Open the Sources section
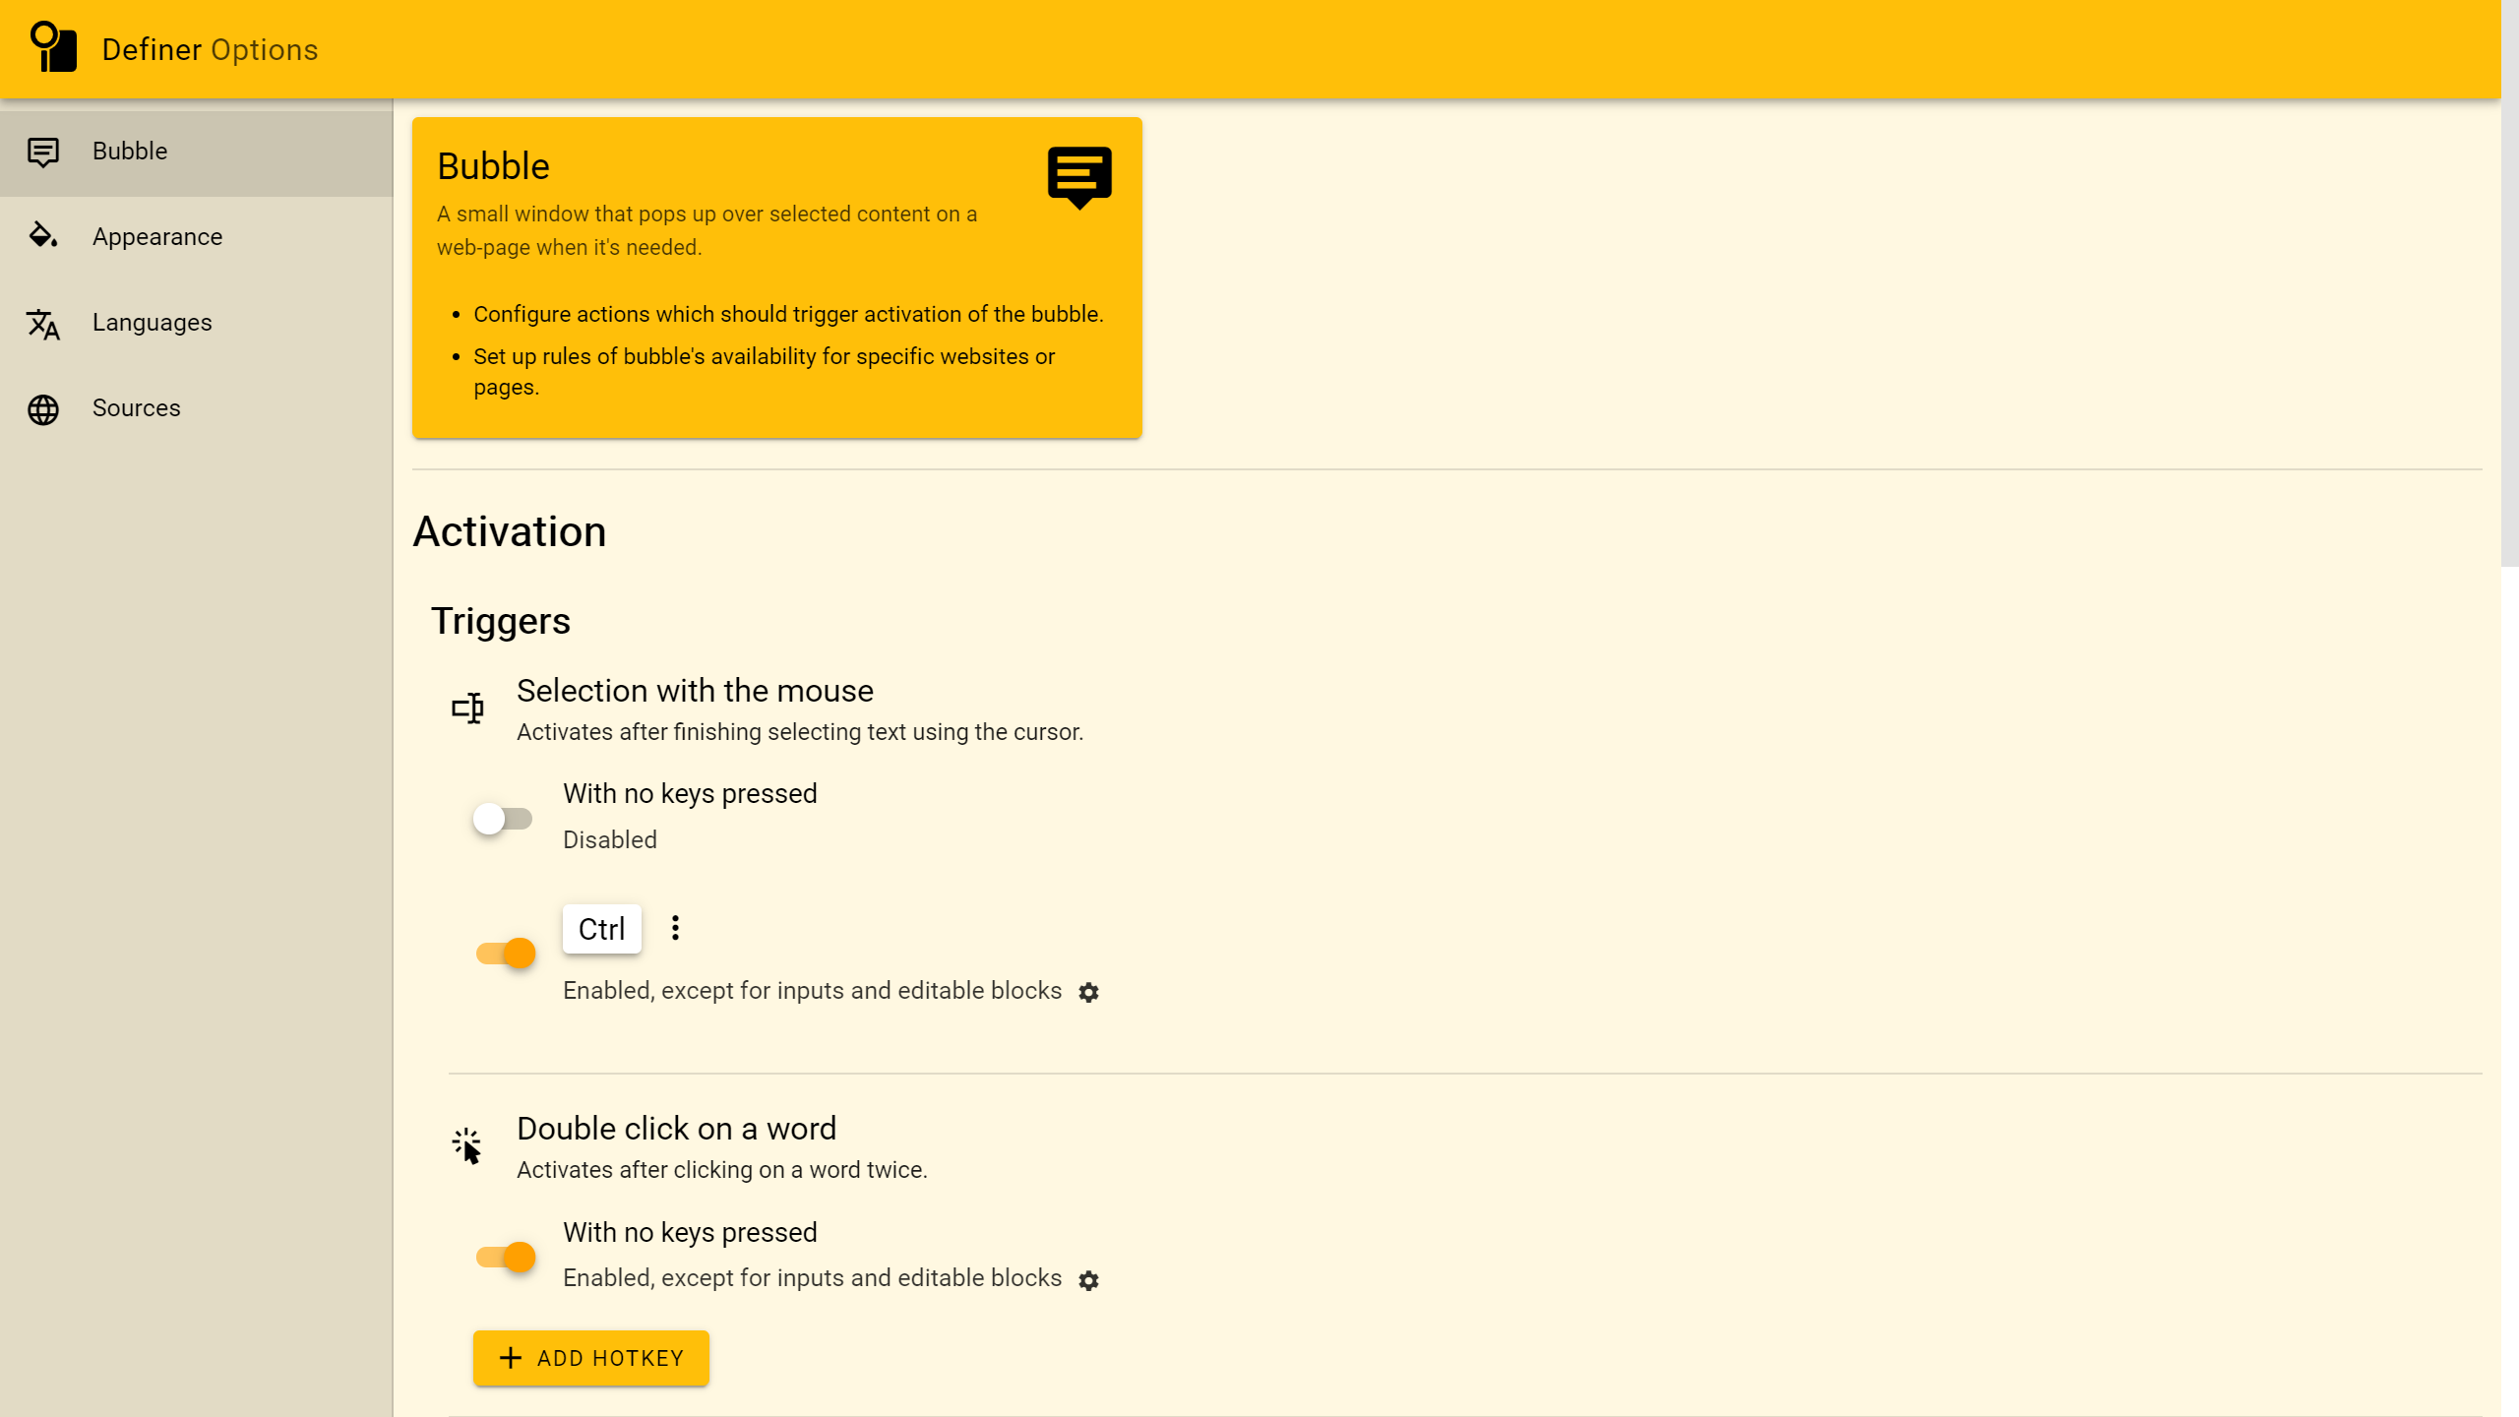This screenshot has height=1417, width=2519. [x=137, y=408]
